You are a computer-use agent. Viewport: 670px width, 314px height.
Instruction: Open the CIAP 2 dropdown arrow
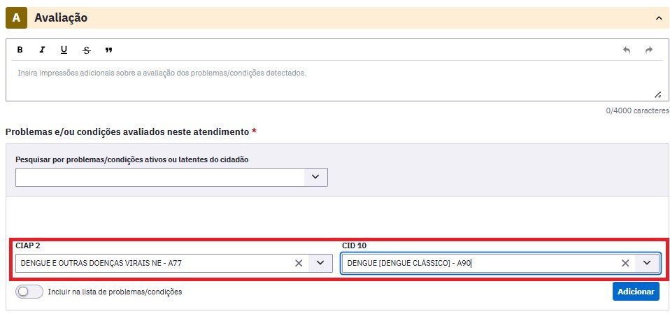click(320, 263)
